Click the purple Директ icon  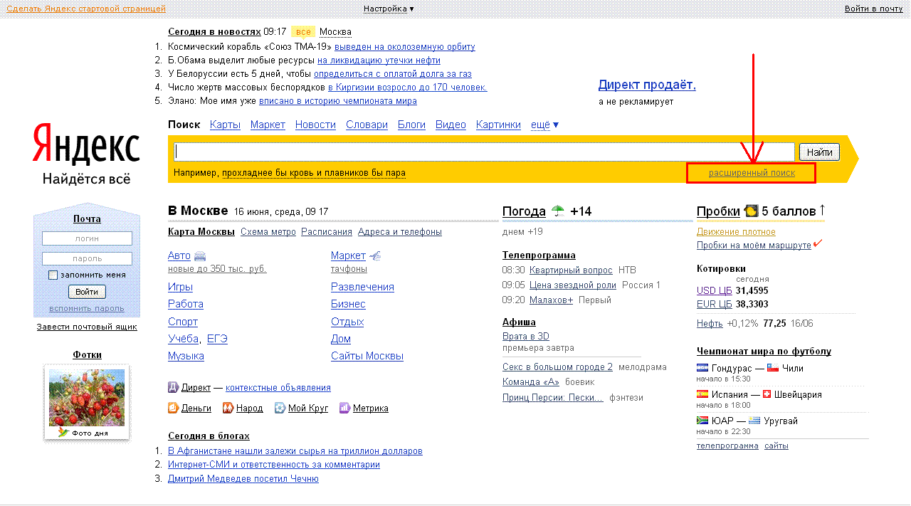(x=173, y=388)
